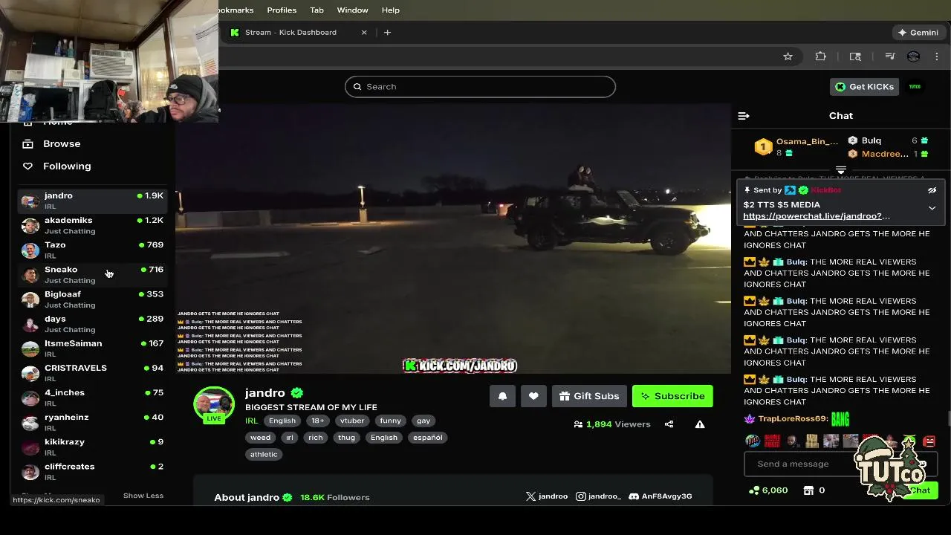Click the 18.6K Followers text

click(335, 497)
